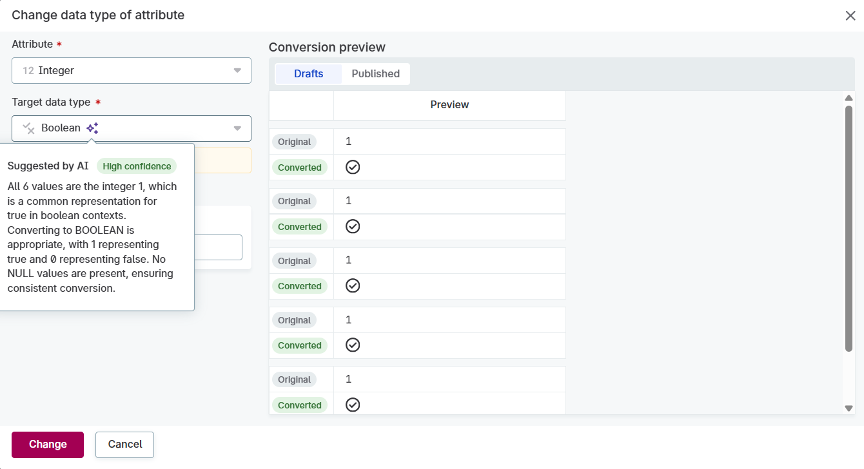
Task: Click the AI suggestion sparkle icon
Action: (x=92, y=128)
